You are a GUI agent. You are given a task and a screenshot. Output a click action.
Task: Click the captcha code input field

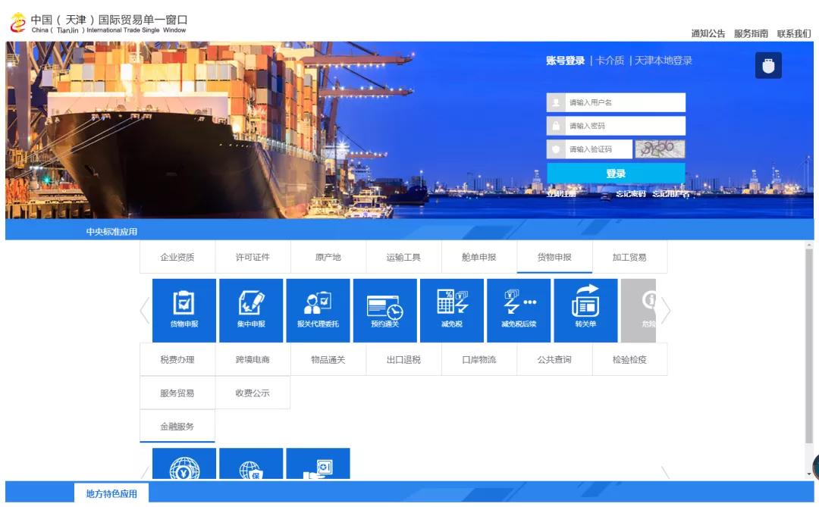coord(589,149)
